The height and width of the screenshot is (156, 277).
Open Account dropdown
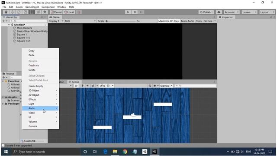click(232, 12)
